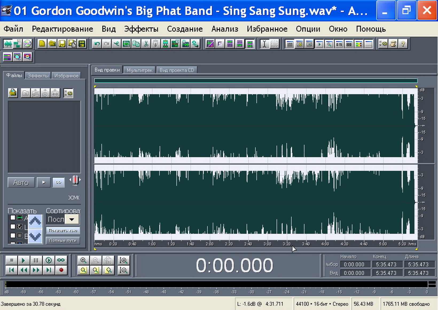Open CD Project view toolbar icon
This screenshot has height=310, width=438.
(28, 44)
